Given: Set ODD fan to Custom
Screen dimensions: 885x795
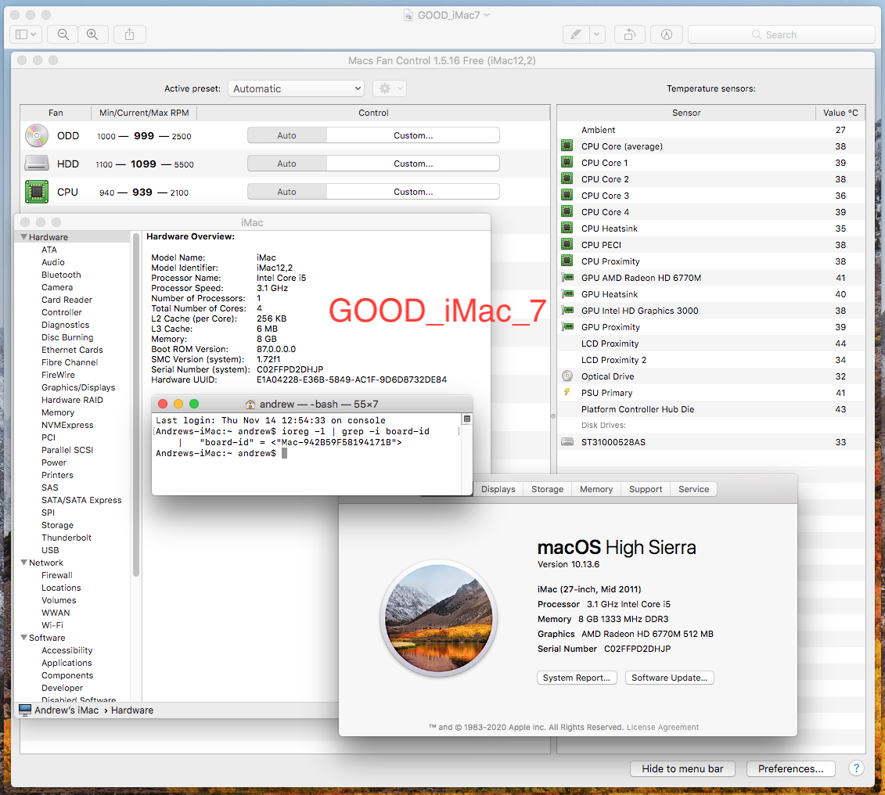Looking at the screenshot, I should tap(413, 135).
